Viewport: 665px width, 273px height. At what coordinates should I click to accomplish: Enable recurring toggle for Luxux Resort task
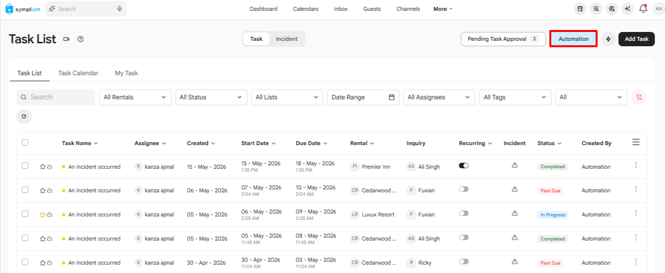[x=464, y=213]
